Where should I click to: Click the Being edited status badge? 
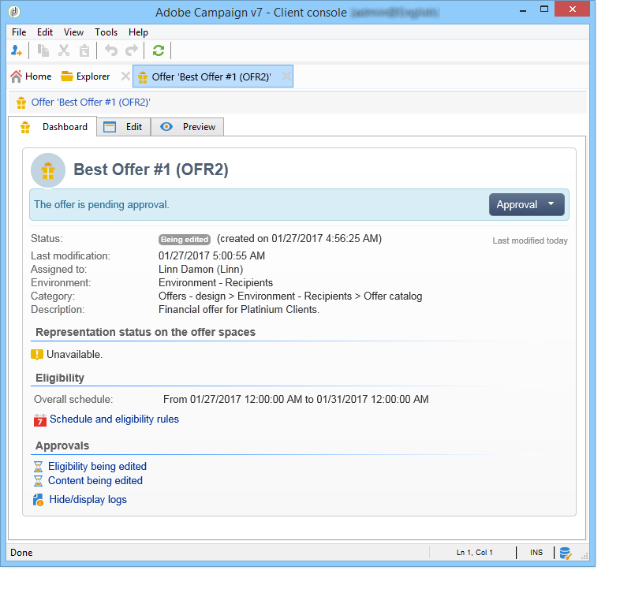point(185,240)
